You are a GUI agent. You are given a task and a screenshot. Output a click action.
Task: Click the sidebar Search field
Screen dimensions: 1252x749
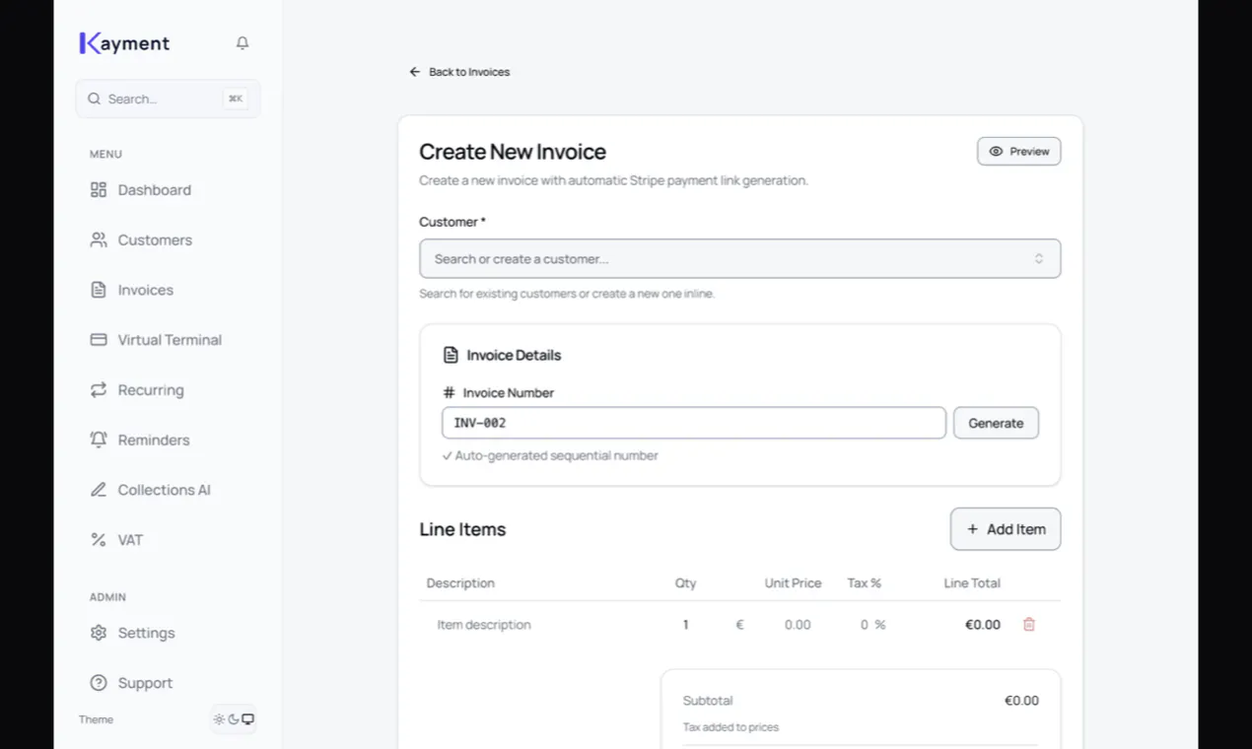[x=168, y=99]
